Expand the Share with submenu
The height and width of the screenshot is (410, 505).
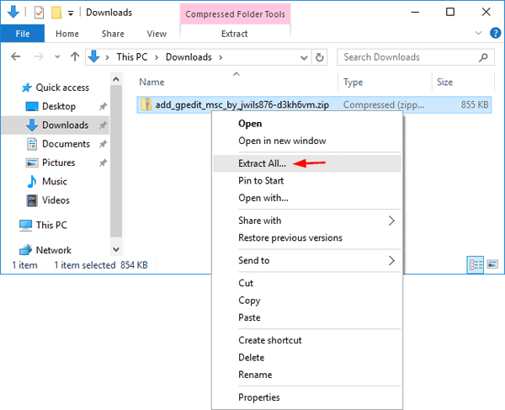[x=391, y=221]
